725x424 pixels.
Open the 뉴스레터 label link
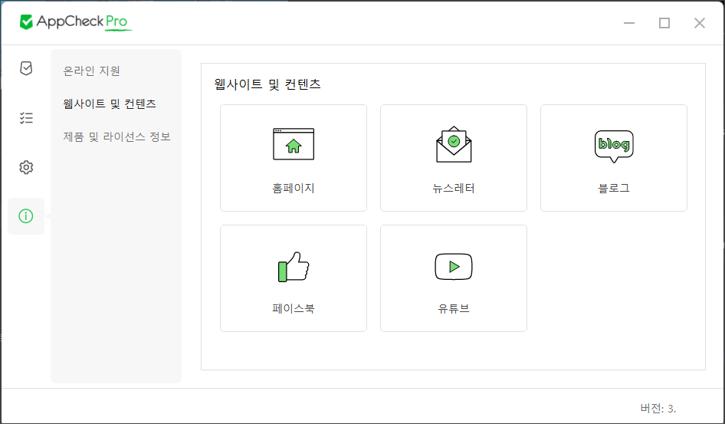click(454, 188)
